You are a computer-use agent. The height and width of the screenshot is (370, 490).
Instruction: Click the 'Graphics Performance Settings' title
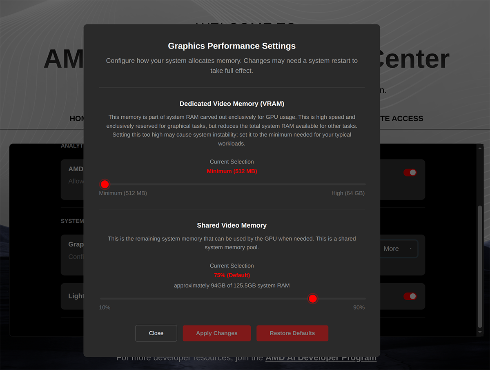(x=232, y=46)
